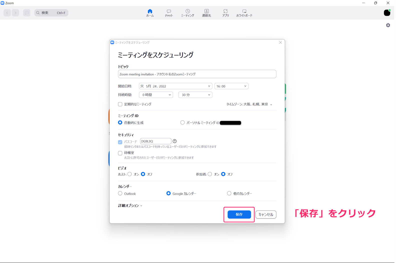Open the Home tab icon

(150, 11)
